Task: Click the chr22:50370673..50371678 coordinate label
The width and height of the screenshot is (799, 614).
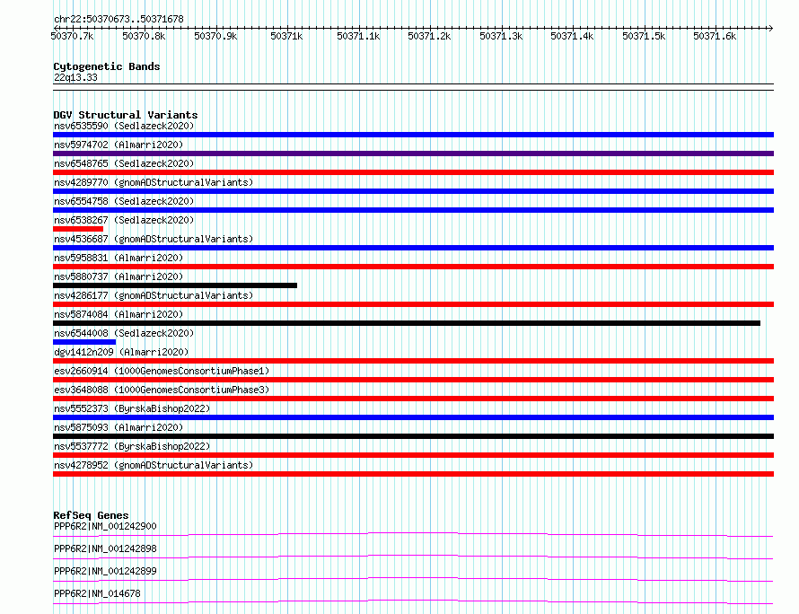Action: pos(119,20)
